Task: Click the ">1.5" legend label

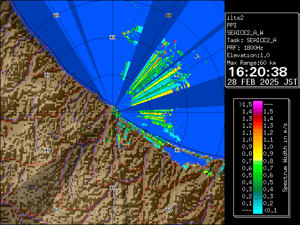Action: click(246, 105)
